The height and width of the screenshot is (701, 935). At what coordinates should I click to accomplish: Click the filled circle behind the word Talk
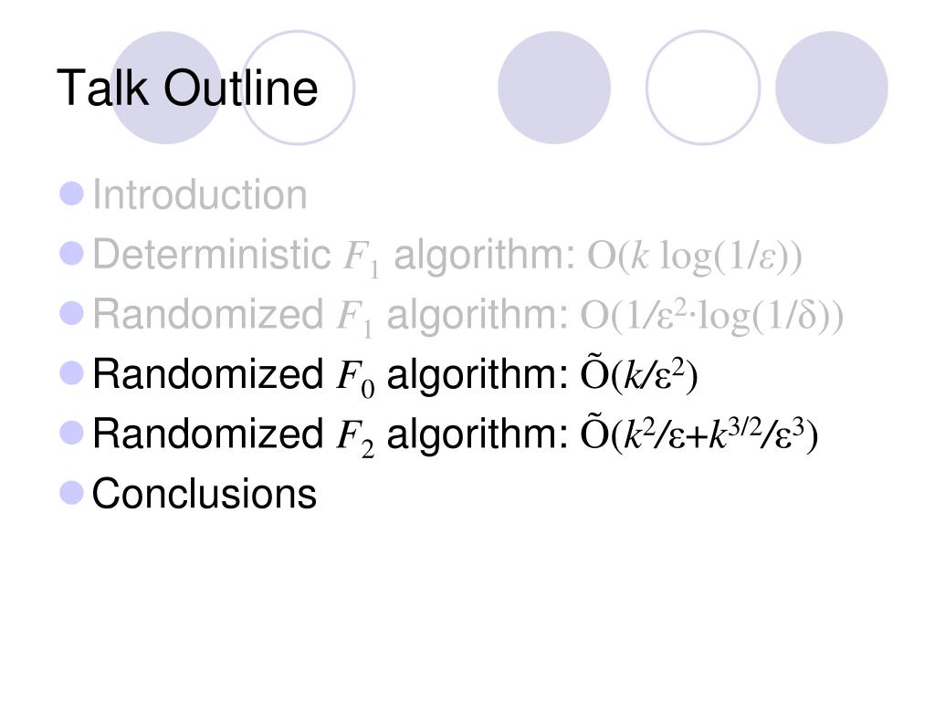click(166, 88)
